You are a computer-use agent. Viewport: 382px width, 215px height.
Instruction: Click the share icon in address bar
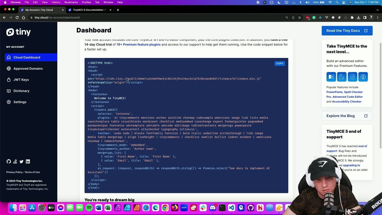click(x=293, y=18)
